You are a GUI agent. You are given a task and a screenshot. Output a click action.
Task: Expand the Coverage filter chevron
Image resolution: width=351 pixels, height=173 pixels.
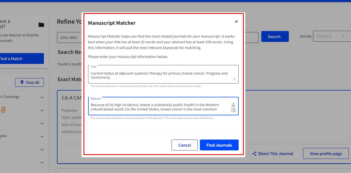click(42, 97)
